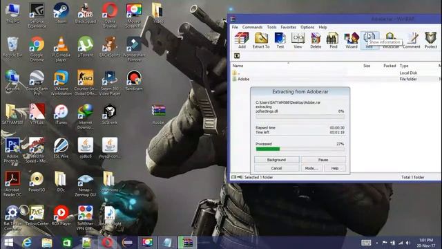Click the Find binoculars toolbar icon
442x249 pixels.
coord(333,40)
